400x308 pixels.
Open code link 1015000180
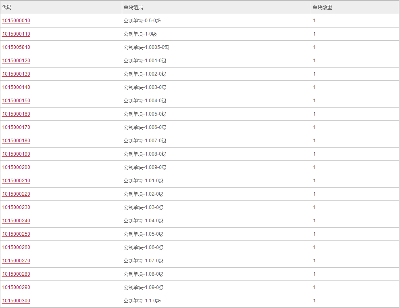point(16,140)
